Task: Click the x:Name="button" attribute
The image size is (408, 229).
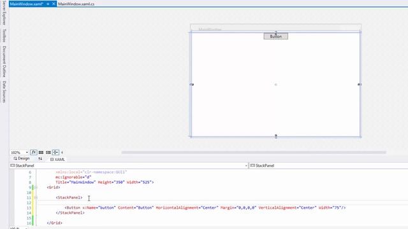Action: tap(99, 208)
